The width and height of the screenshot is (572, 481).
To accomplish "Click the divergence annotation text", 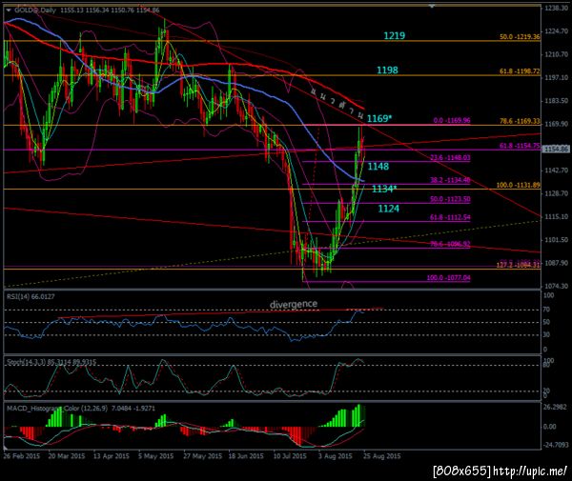I will coord(294,304).
